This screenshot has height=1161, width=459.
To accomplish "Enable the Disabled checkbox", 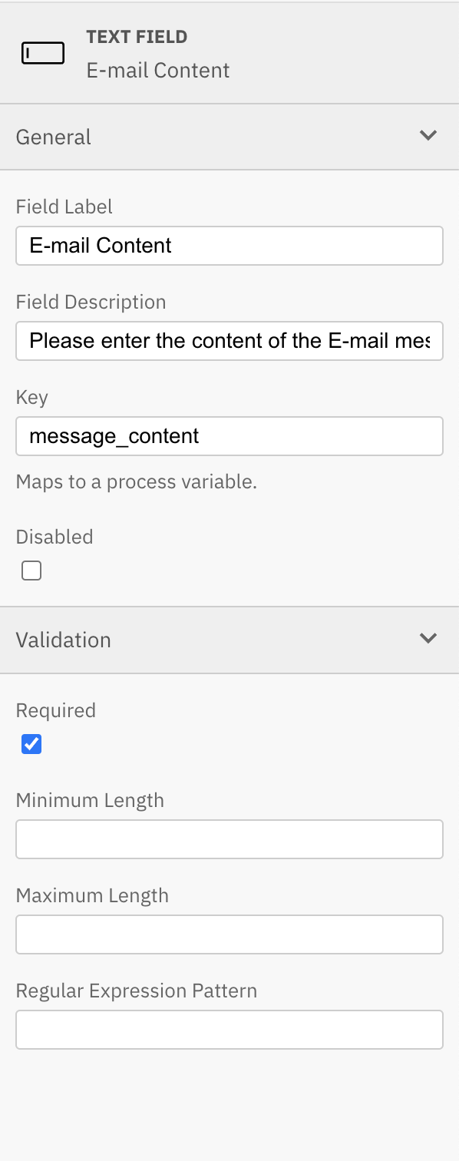I will point(31,570).
